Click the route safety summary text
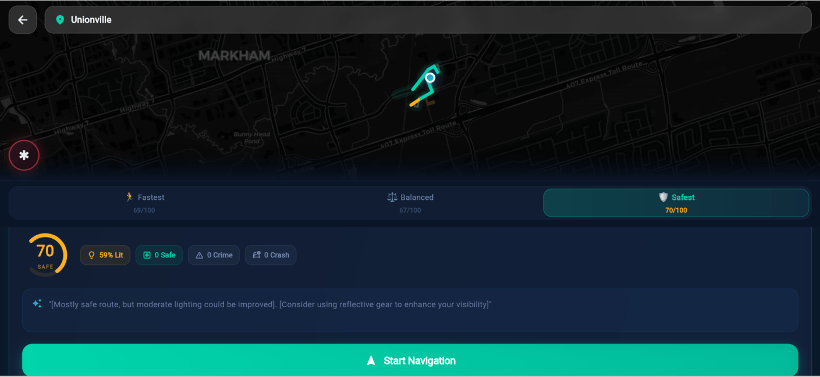 [x=270, y=304]
